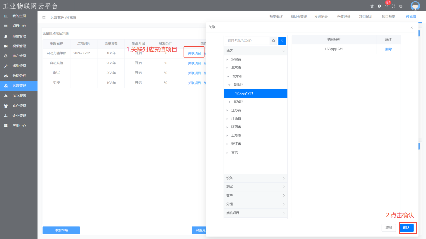Click the alarm siren icon in header
The width and height of the screenshot is (426, 239).
(x=372, y=6)
